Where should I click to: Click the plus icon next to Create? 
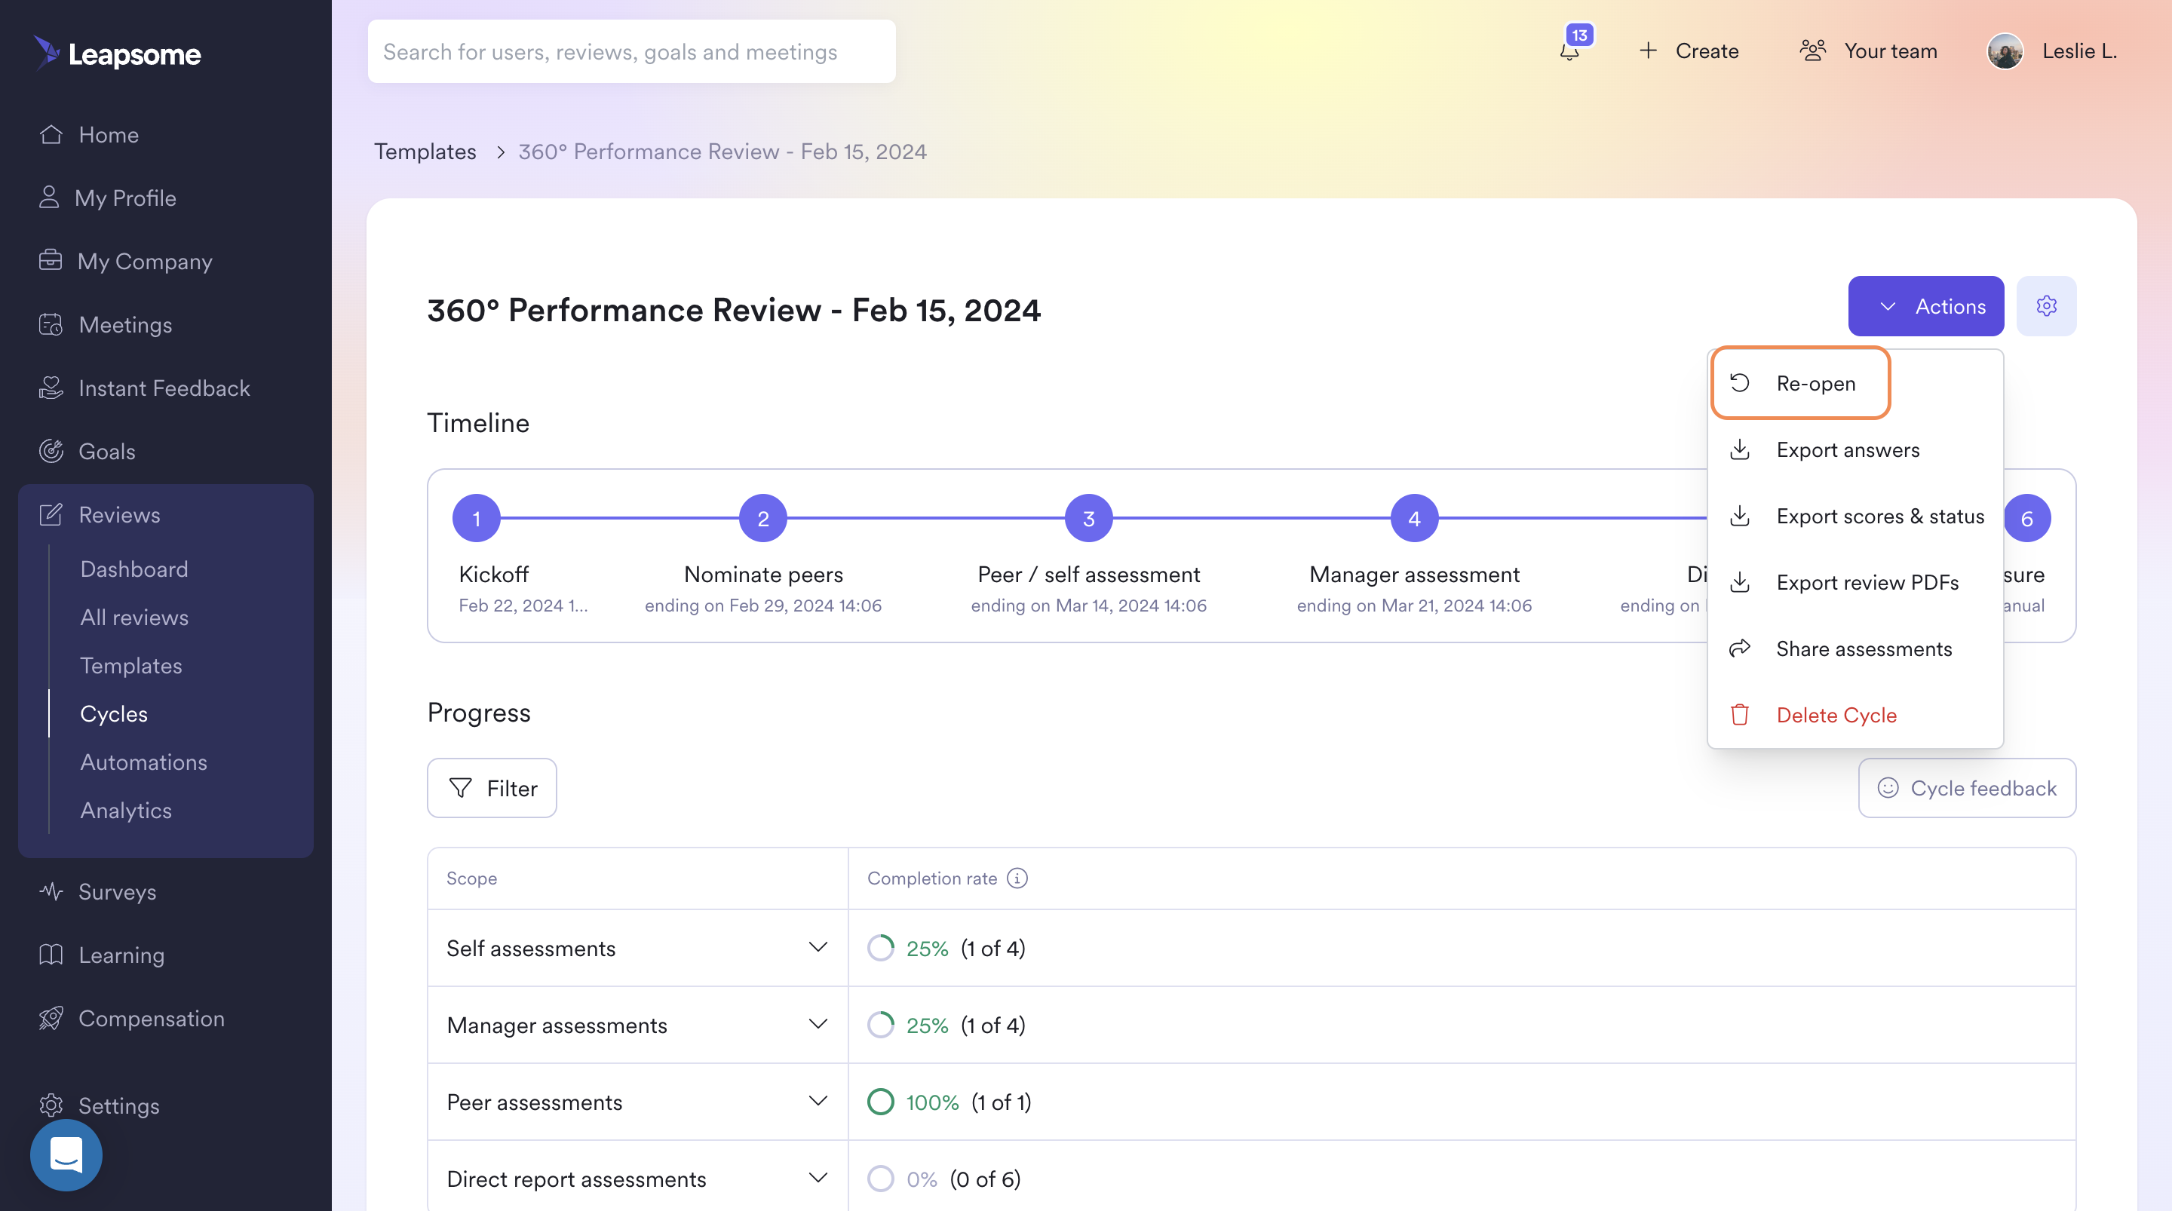[1648, 51]
